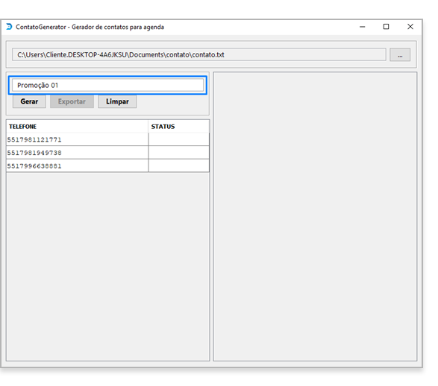Image resolution: width=438 pixels, height=386 pixels.
Task: Click the STATUS column header
Action: click(x=179, y=127)
